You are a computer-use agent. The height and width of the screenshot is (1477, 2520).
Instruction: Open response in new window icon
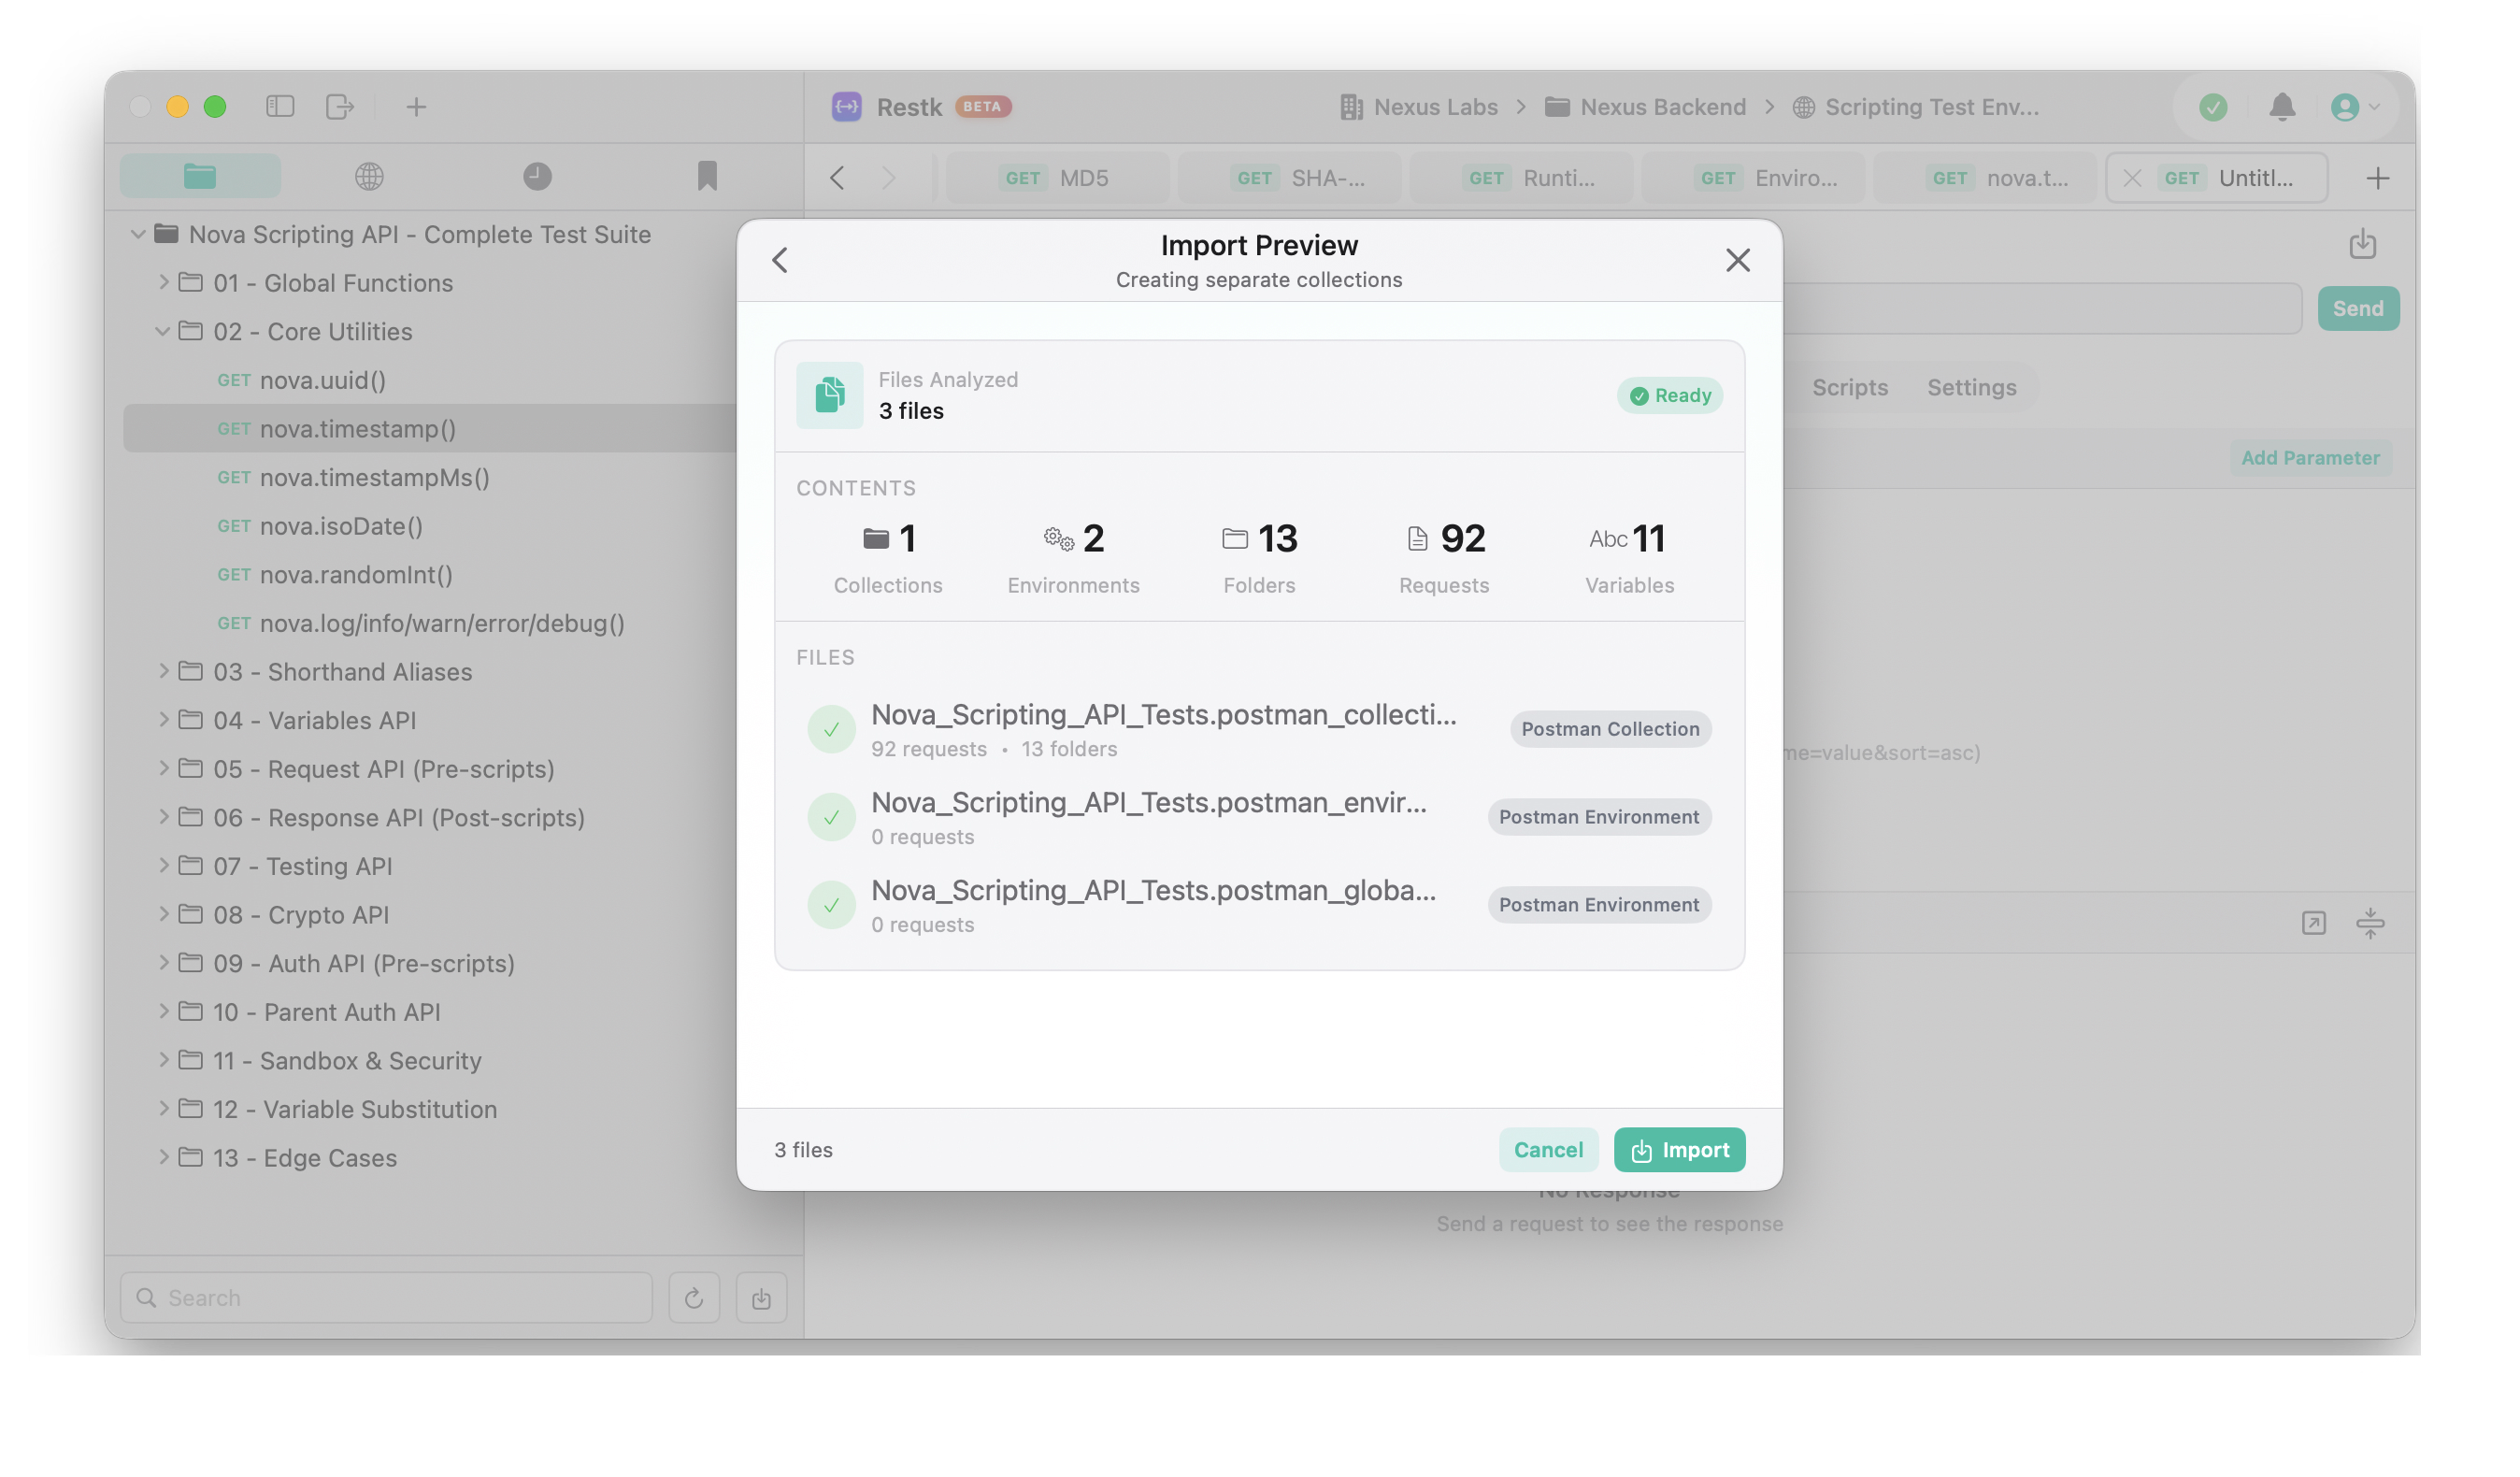(x=2313, y=922)
